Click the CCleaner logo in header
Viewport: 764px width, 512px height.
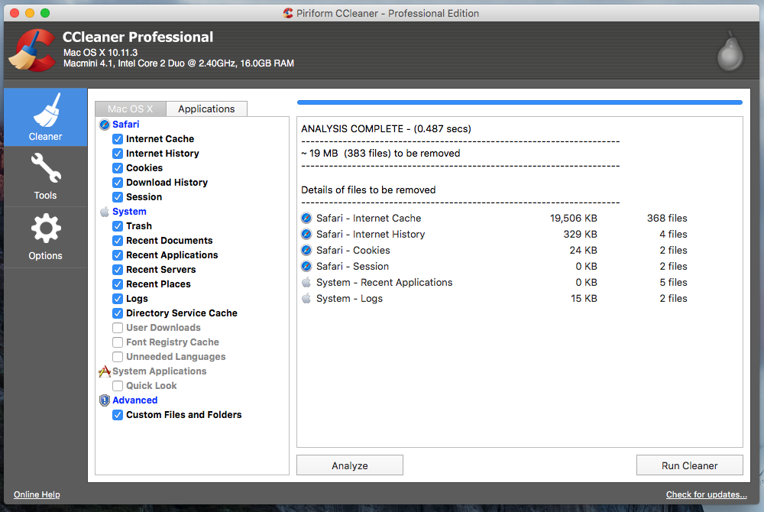pos(33,50)
